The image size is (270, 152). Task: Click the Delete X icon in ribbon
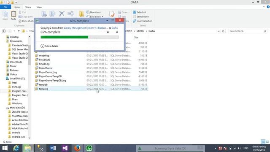(62, 14)
